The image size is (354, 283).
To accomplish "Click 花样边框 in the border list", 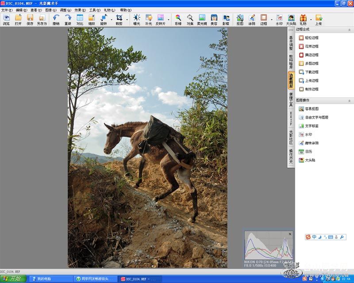I will [312, 46].
